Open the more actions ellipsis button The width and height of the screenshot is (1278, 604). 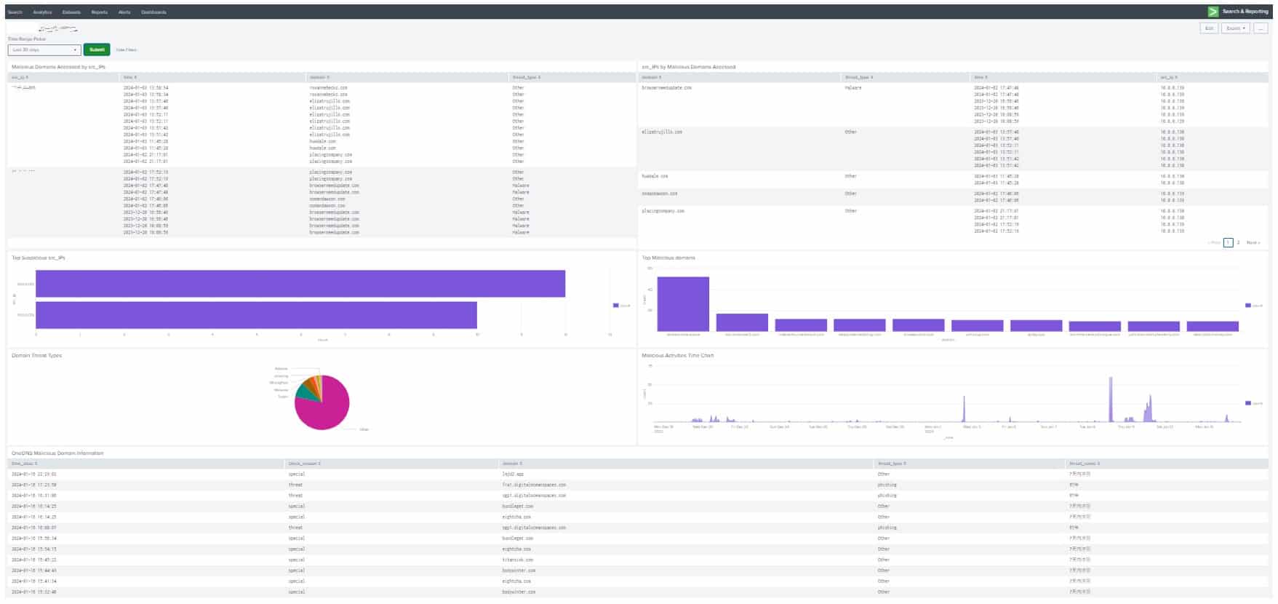coord(1261,28)
